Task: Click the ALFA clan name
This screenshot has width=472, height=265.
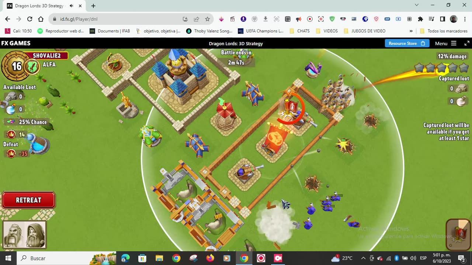Action: pyautogui.click(x=49, y=65)
